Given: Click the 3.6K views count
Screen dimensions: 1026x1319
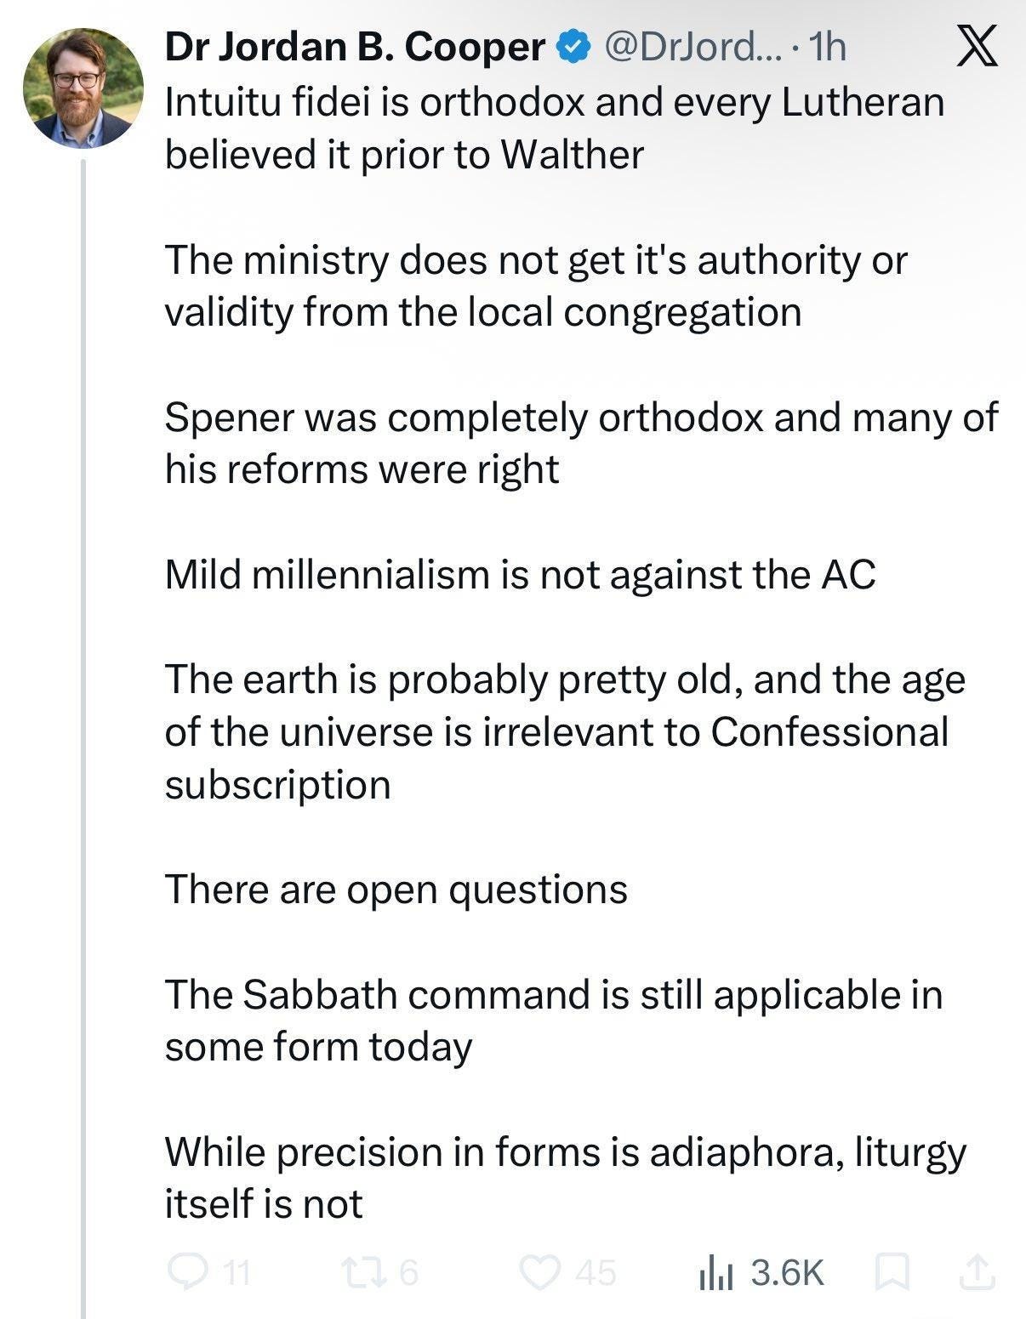Looking at the screenshot, I should [x=788, y=1273].
